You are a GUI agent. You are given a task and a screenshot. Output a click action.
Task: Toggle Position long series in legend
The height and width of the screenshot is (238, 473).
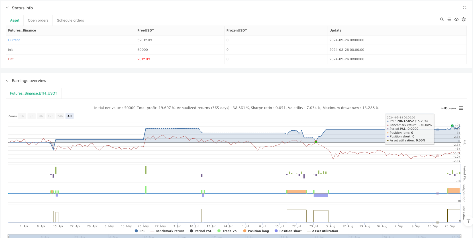point(256,231)
